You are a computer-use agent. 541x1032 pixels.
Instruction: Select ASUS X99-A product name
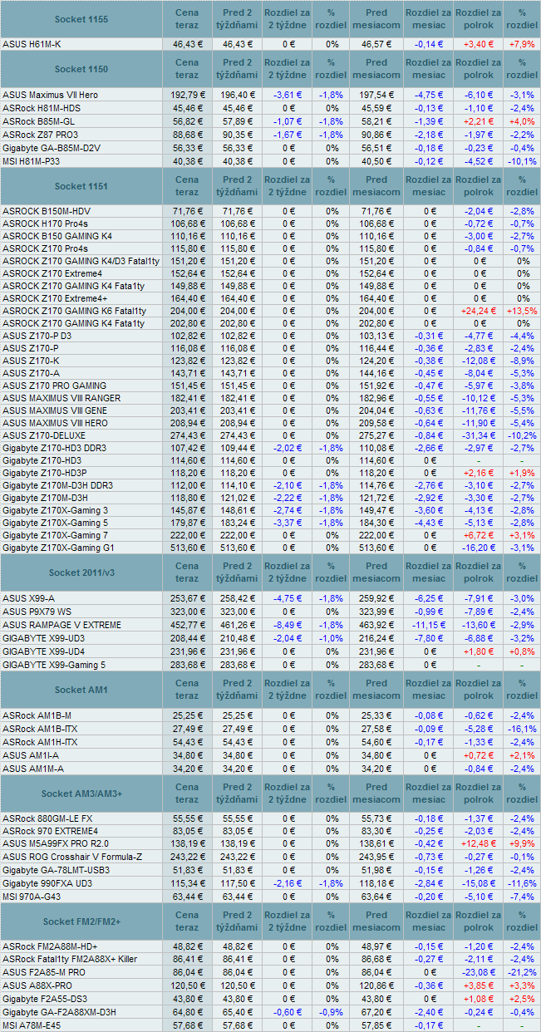click(x=28, y=598)
